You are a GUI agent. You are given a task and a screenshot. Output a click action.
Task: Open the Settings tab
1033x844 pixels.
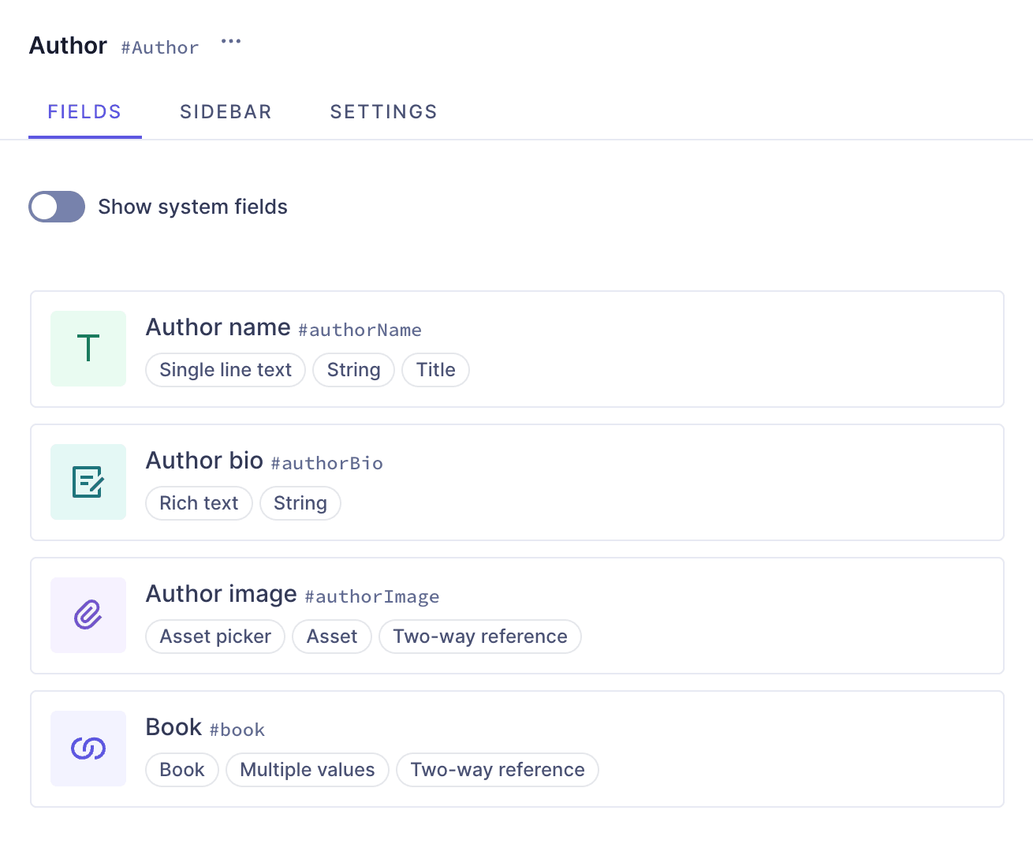click(x=383, y=112)
